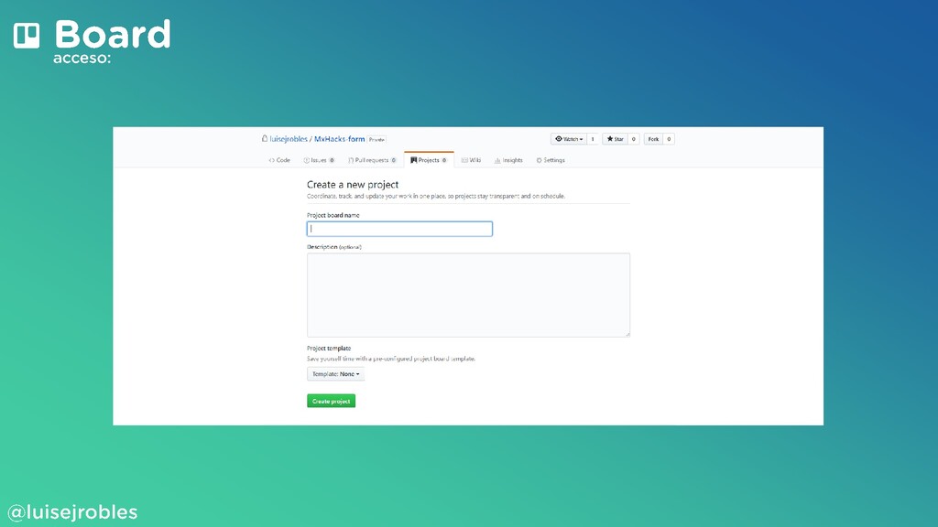Viewport: 938px width, 527px height.
Task: Click the fork count next to Fork
Action: [669, 139]
